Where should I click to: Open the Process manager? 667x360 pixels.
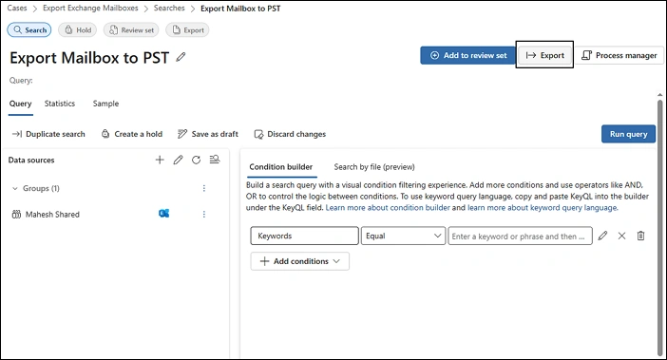tap(619, 55)
